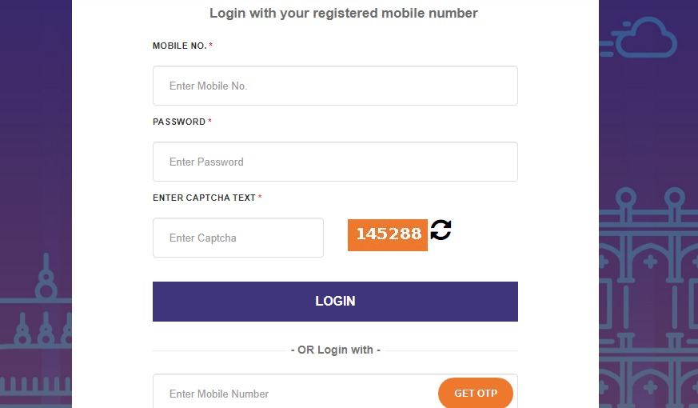Click the 'OR Login with' divider text
Image resolution: width=698 pixels, height=408 pixels.
click(x=335, y=350)
